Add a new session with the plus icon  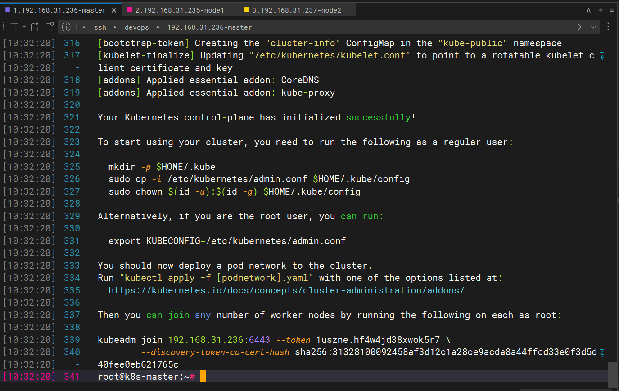point(601,10)
